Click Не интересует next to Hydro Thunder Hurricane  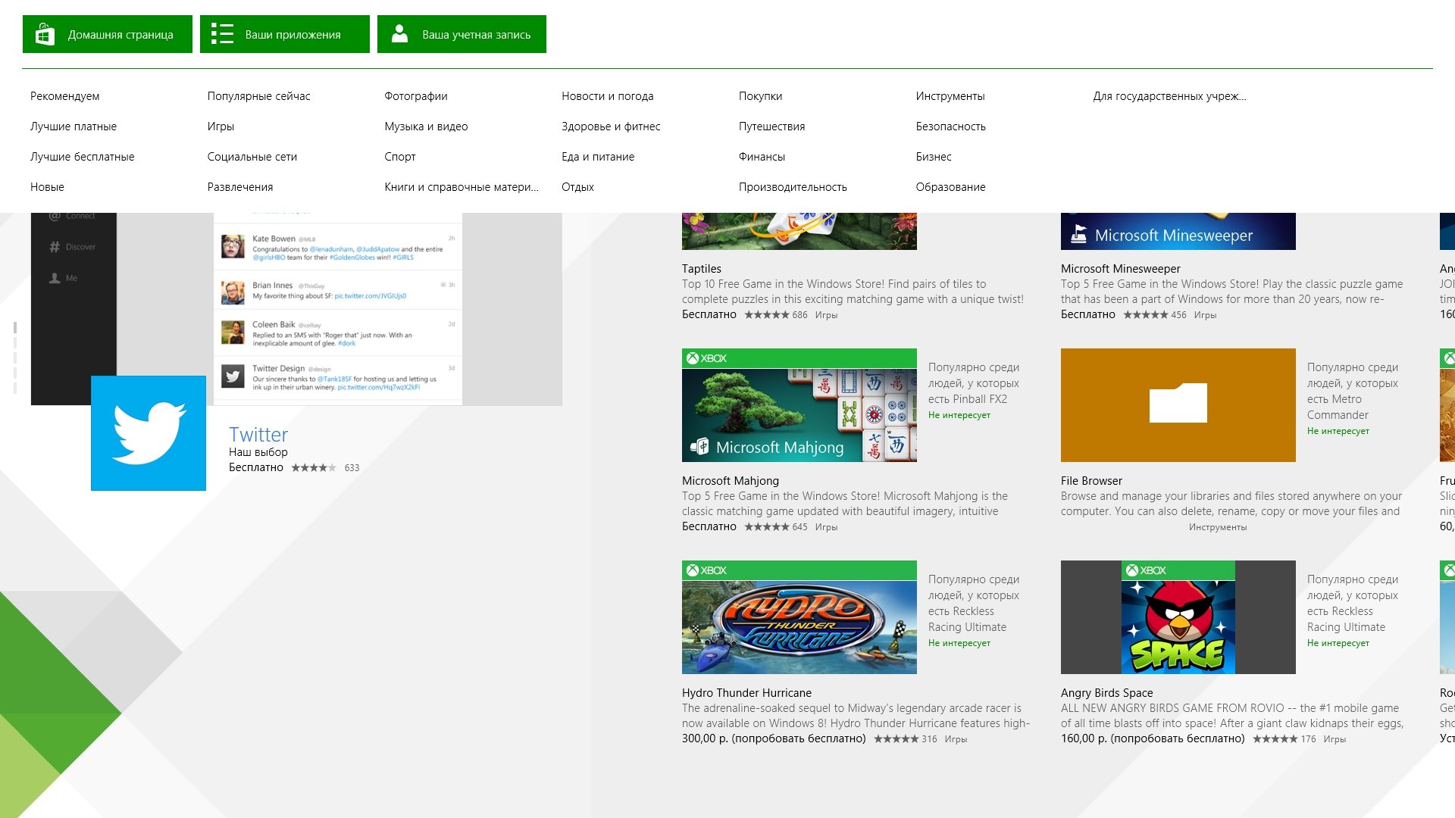[959, 643]
